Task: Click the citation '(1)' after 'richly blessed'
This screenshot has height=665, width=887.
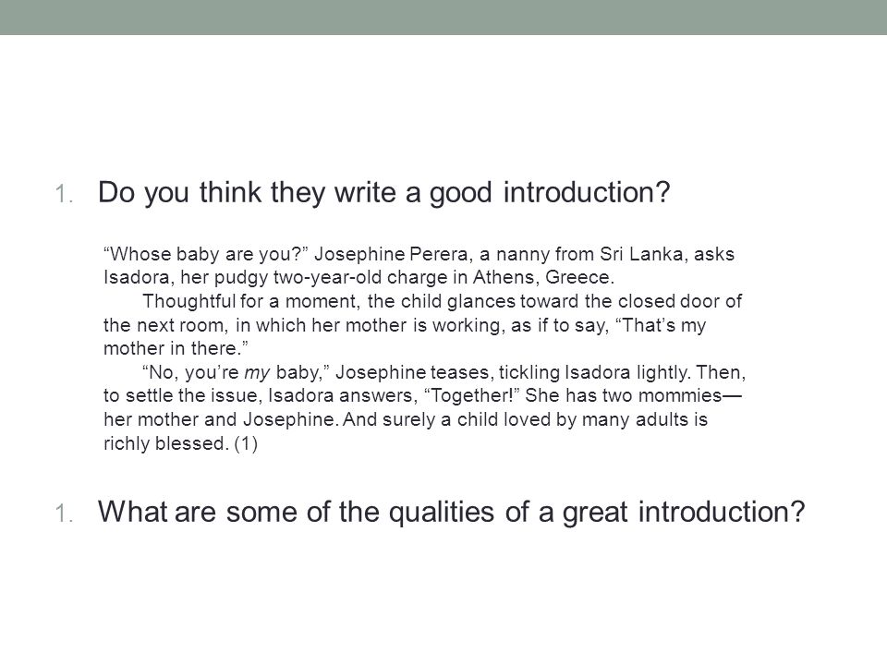Action: coord(246,443)
